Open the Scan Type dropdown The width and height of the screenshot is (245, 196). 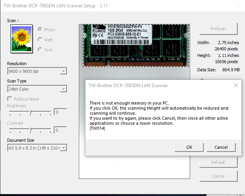click(x=37, y=89)
